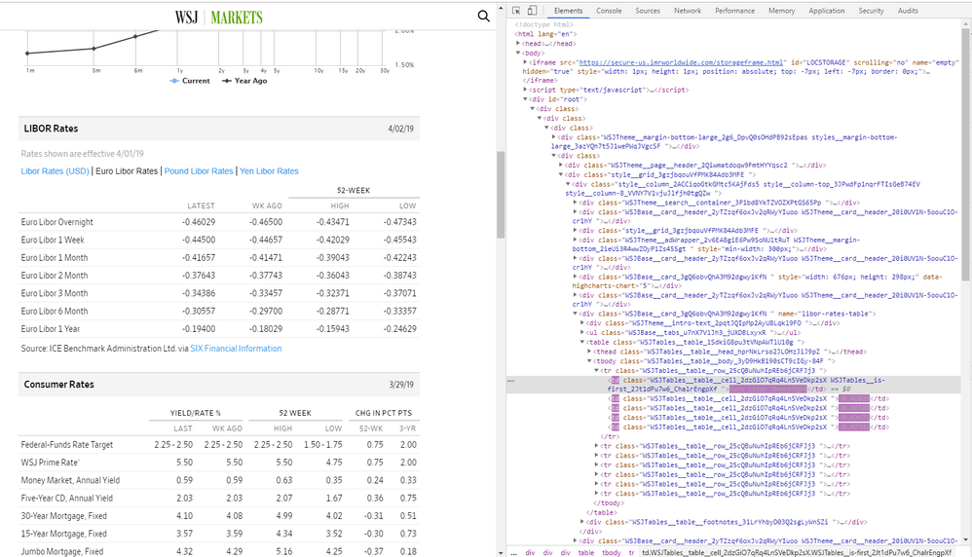The height and width of the screenshot is (557, 972).
Task: Click the search magnifier icon
Action: (483, 17)
